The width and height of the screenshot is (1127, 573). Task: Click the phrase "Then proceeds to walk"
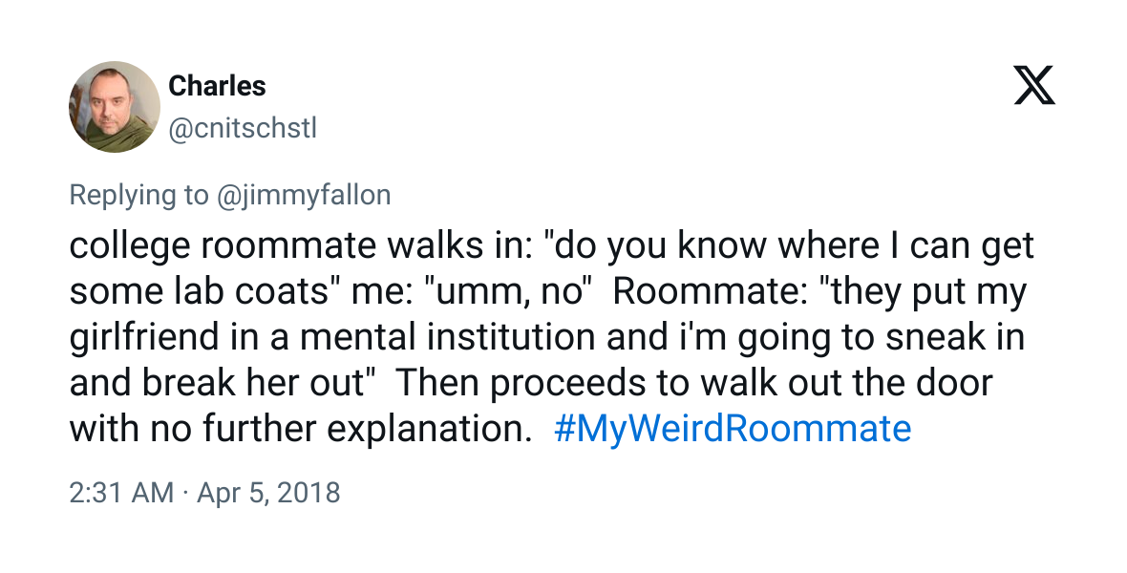[582, 383]
